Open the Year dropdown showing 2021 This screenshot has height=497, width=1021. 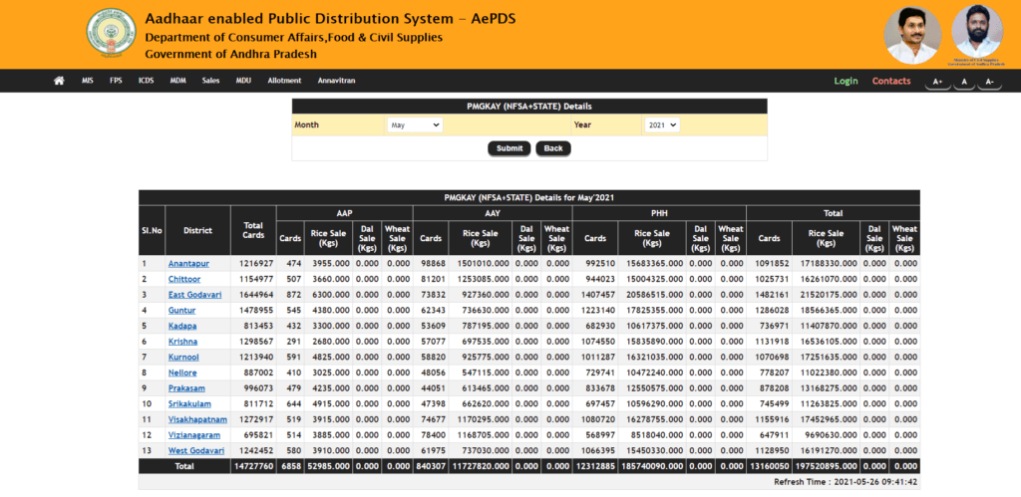[662, 124]
